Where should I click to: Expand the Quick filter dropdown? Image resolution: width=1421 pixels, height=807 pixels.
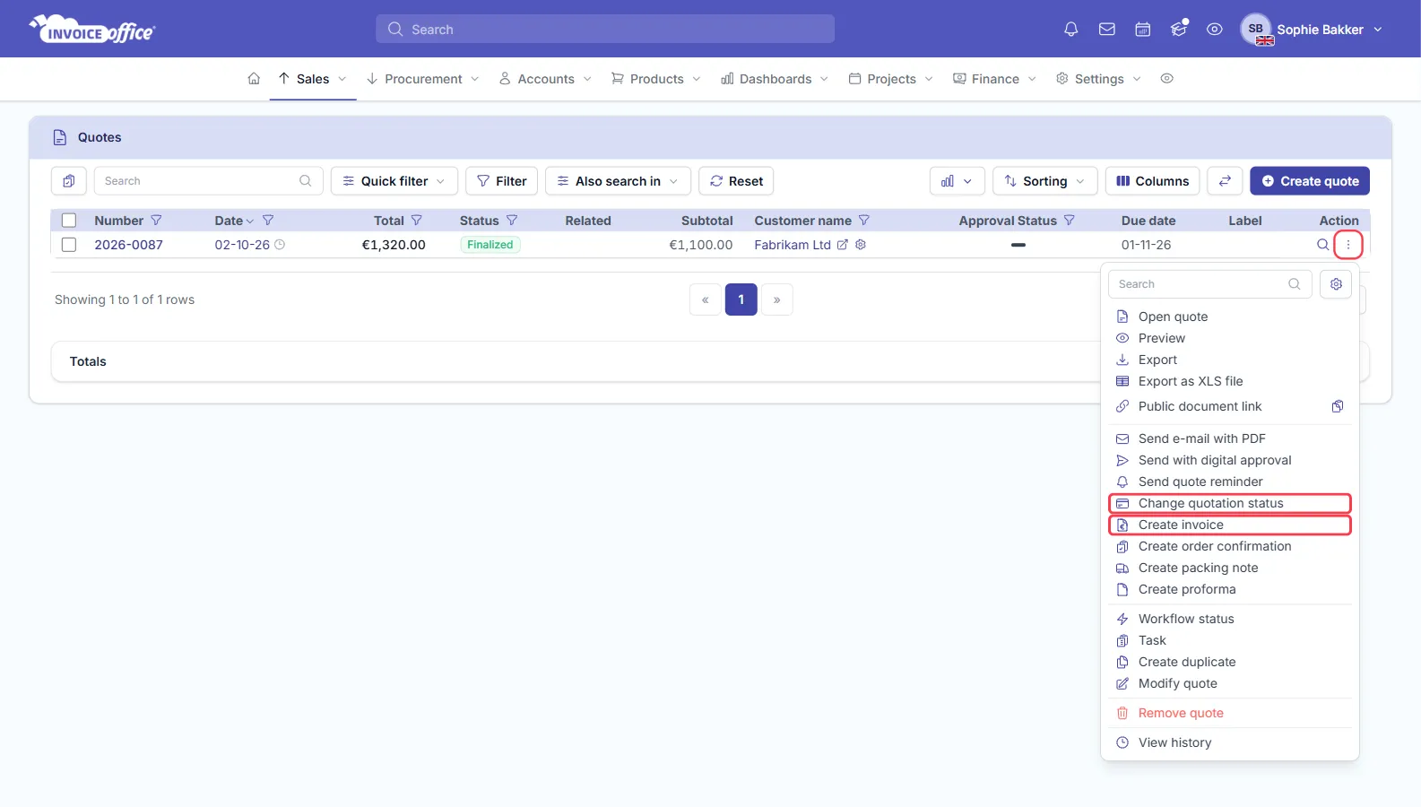click(394, 181)
